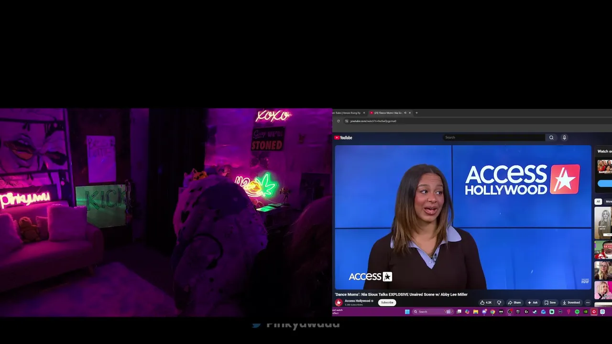Subscribe to Access Hollywood channel

pos(387,302)
